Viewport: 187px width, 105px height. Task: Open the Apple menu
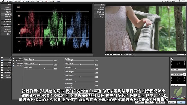[3, 1]
